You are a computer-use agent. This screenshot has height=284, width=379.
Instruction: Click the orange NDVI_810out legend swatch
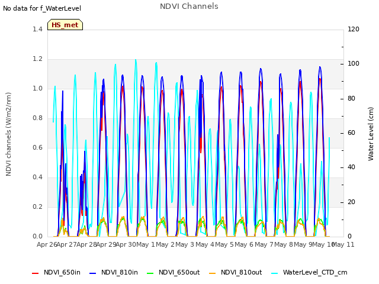pos(212,273)
